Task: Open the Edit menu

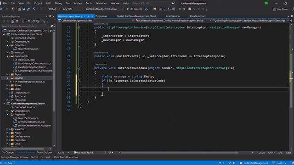Action: click(12, 3)
